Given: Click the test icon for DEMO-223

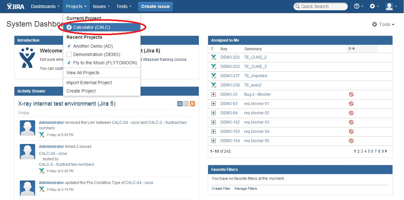Looking at the screenshot, I should tap(214, 67).
